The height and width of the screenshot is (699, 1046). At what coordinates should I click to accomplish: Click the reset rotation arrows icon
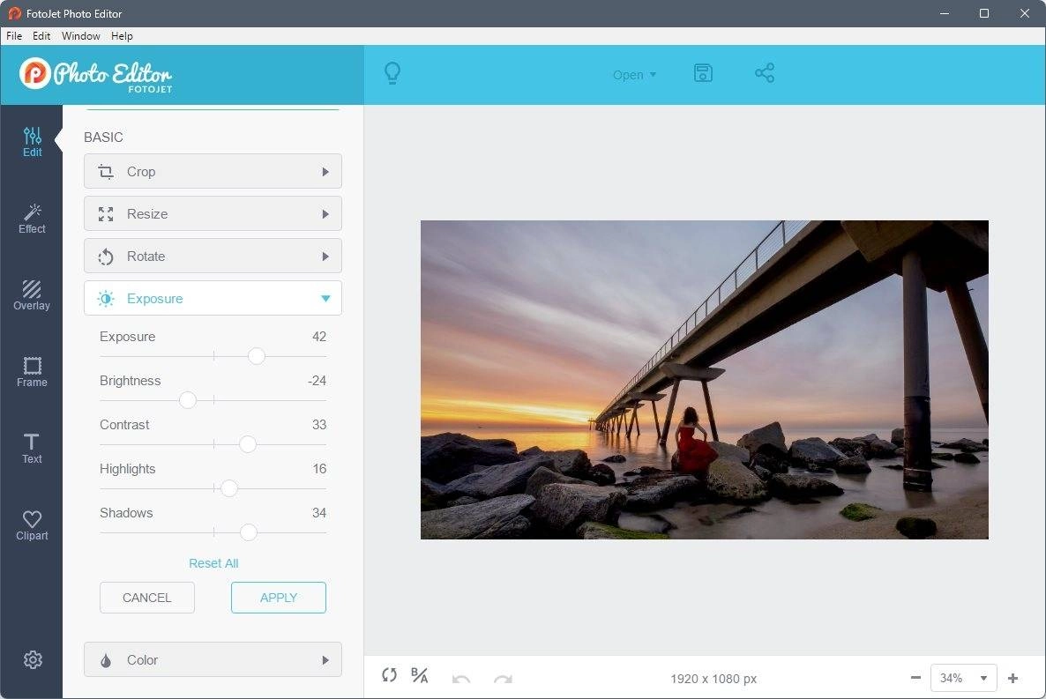[x=390, y=675]
